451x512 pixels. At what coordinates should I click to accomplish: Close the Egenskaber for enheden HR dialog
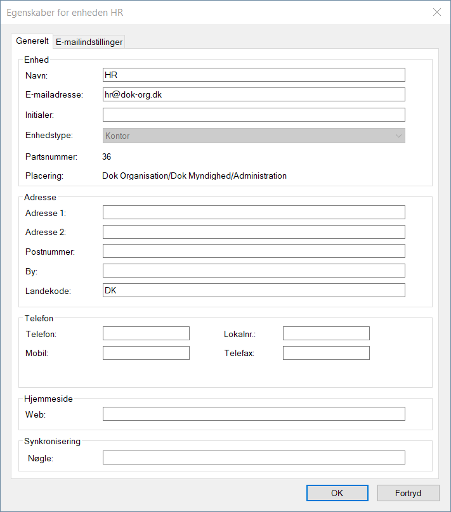click(x=436, y=12)
